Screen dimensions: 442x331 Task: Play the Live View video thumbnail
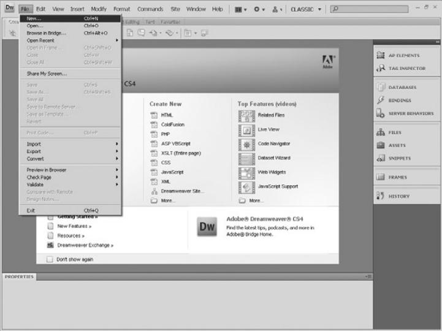246,131
